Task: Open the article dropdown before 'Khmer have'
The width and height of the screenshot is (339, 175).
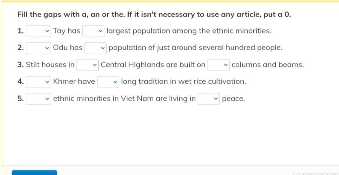Action: tap(38, 82)
